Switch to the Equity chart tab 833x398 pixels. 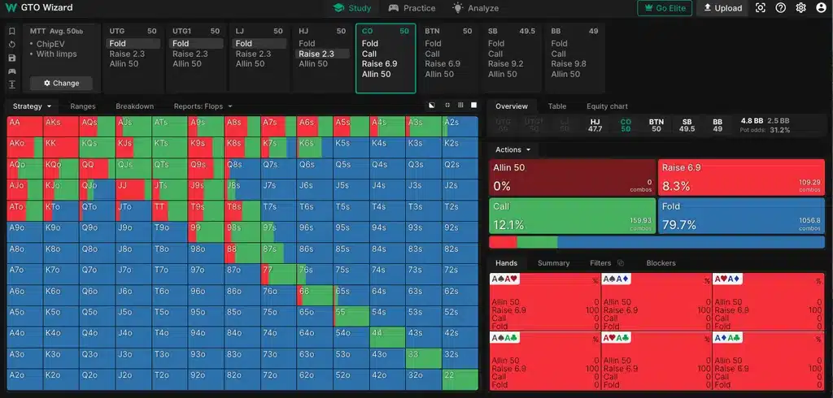607,106
